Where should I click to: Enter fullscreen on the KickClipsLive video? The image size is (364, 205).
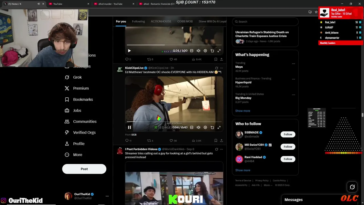pyautogui.click(x=219, y=128)
